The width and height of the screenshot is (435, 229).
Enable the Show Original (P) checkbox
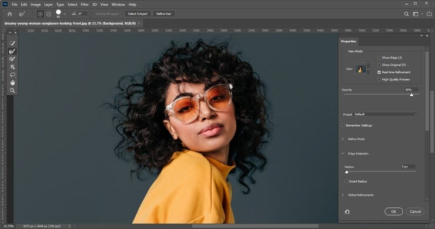[379, 65]
